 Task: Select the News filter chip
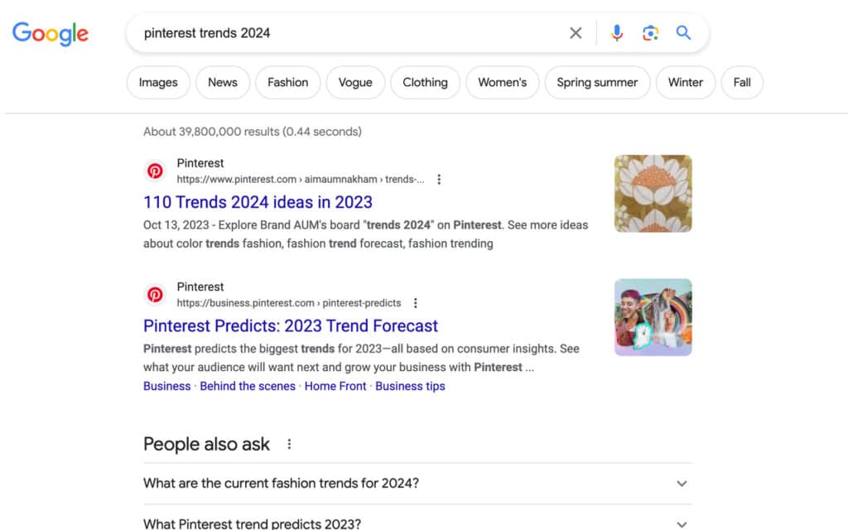(222, 83)
